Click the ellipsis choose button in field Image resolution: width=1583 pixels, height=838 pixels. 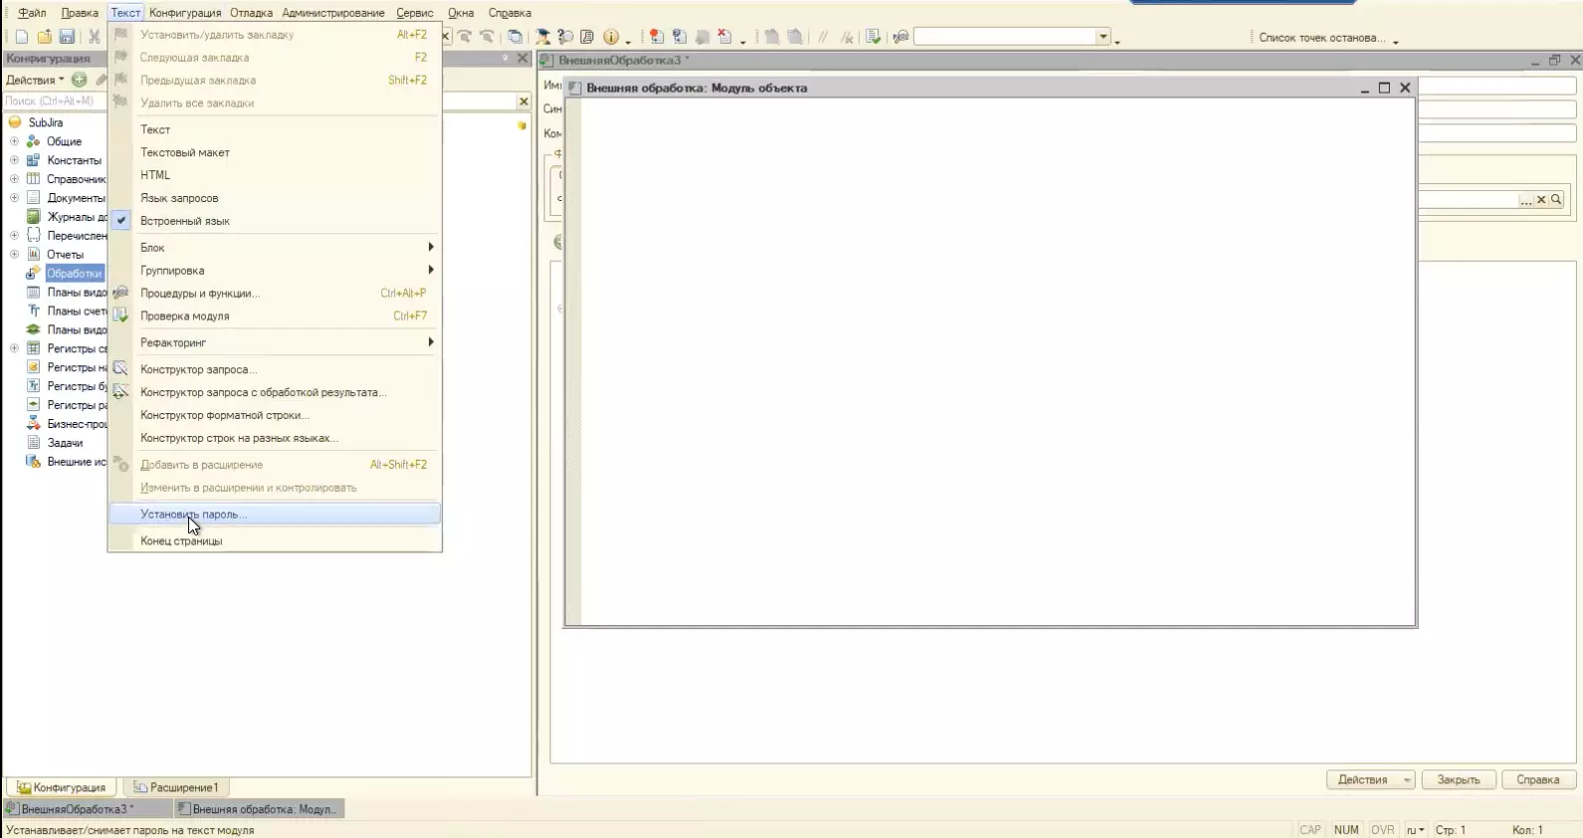tap(1526, 200)
